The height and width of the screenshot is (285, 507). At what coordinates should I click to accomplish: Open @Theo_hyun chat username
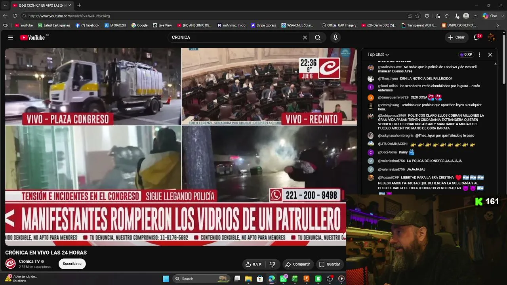pos(388,78)
